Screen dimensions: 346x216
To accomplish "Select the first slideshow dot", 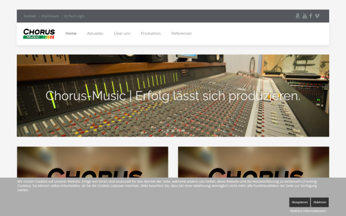I will [x=168, y=131].
